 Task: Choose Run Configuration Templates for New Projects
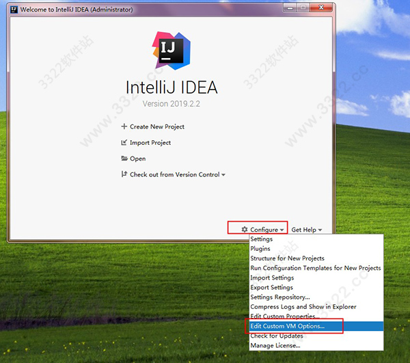(x=316, y=268)
